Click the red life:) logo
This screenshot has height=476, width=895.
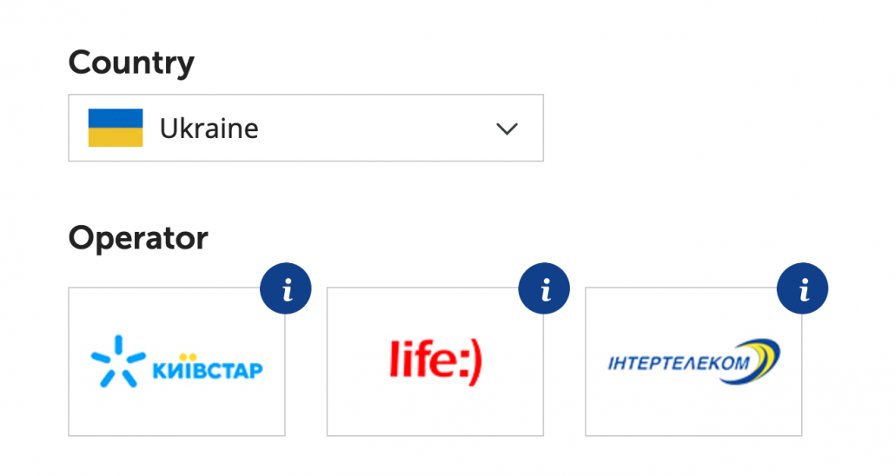click(435, 361)
